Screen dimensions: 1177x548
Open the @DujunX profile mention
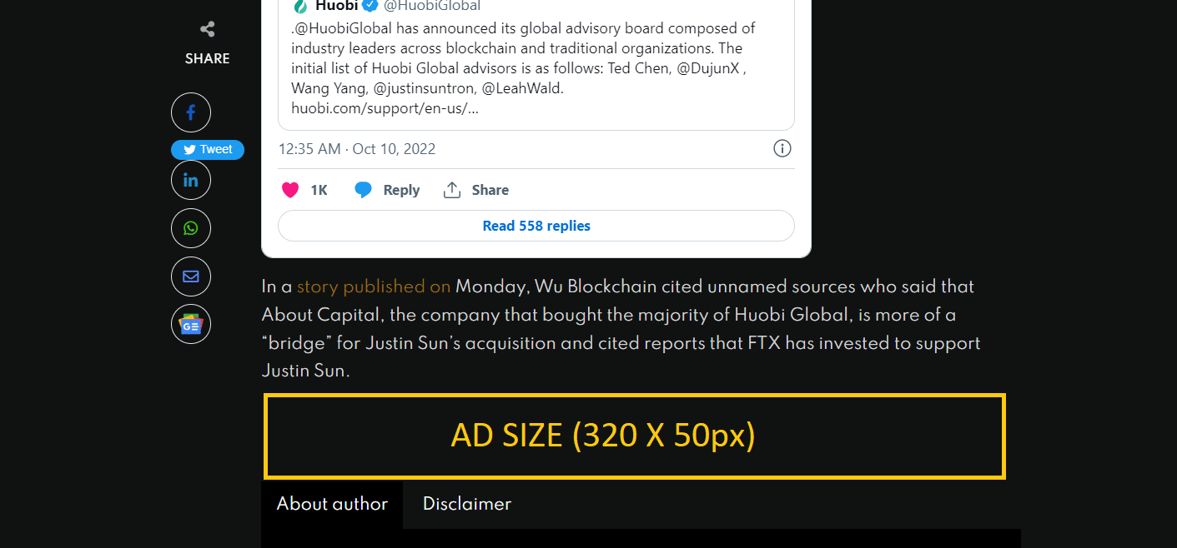(708, 68)
